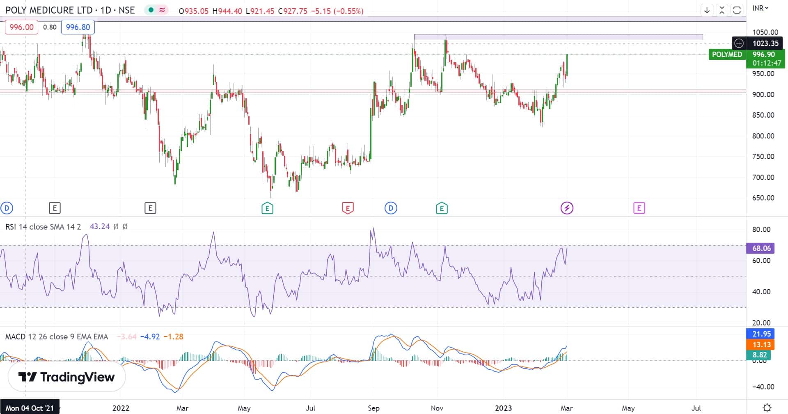Click the orange 13.13 signal axis label
The height and width of the screenshot is (414, 788).
(761, 345)
